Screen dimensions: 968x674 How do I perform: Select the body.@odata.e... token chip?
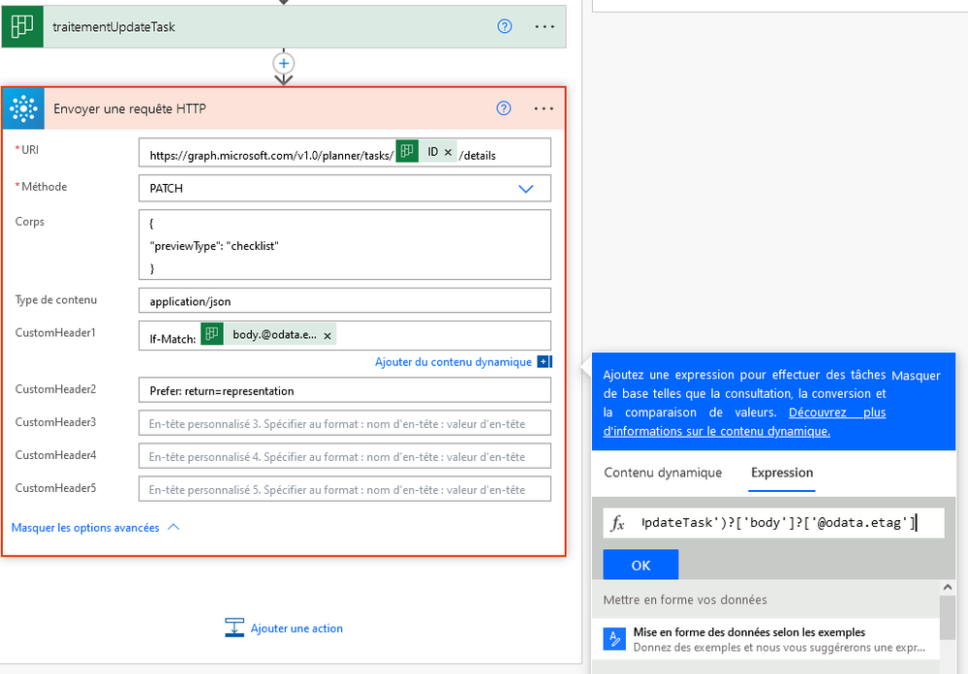pyautogui.click(x=268, y=334)
